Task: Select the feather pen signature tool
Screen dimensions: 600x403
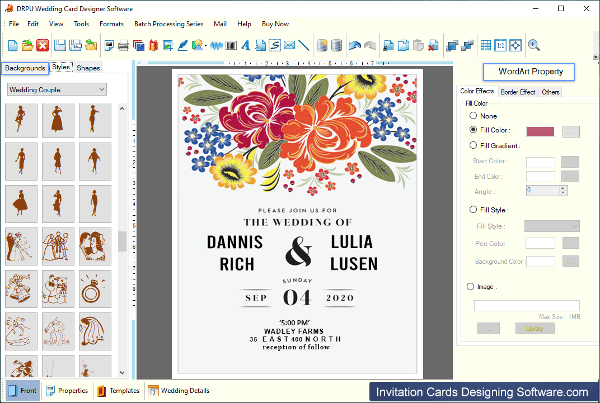Action: click(182, 45)
